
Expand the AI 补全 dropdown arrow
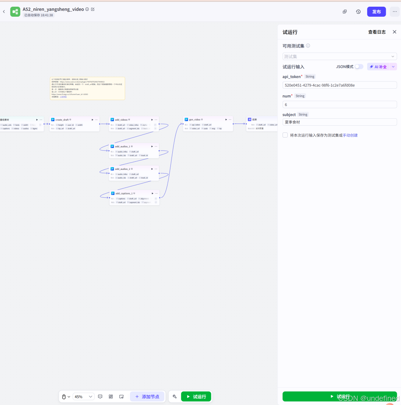pyautogui.click(x=393, y=67)
